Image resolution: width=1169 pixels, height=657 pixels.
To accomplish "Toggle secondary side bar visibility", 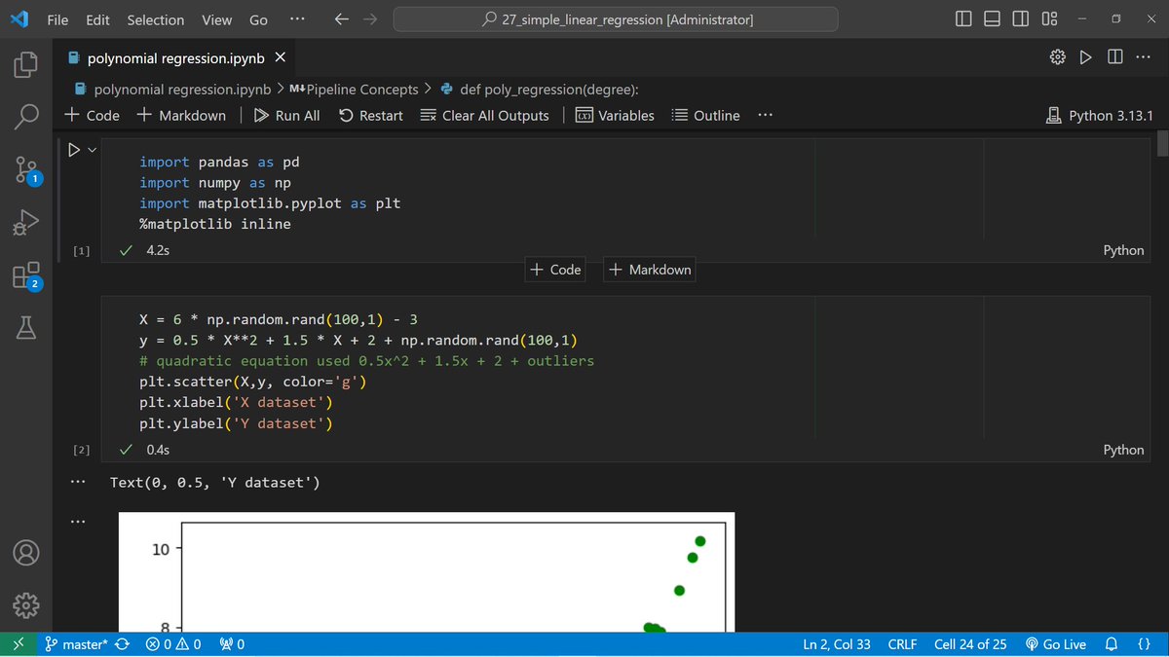I will click(x=1020, y=19).
